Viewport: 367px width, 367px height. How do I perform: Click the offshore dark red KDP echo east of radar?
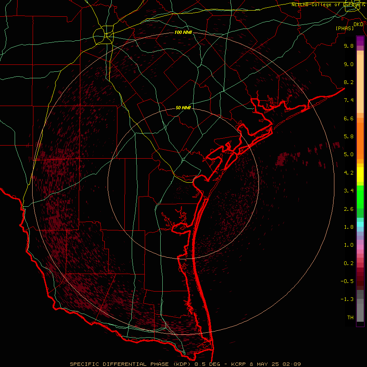[x=281, y=159]
